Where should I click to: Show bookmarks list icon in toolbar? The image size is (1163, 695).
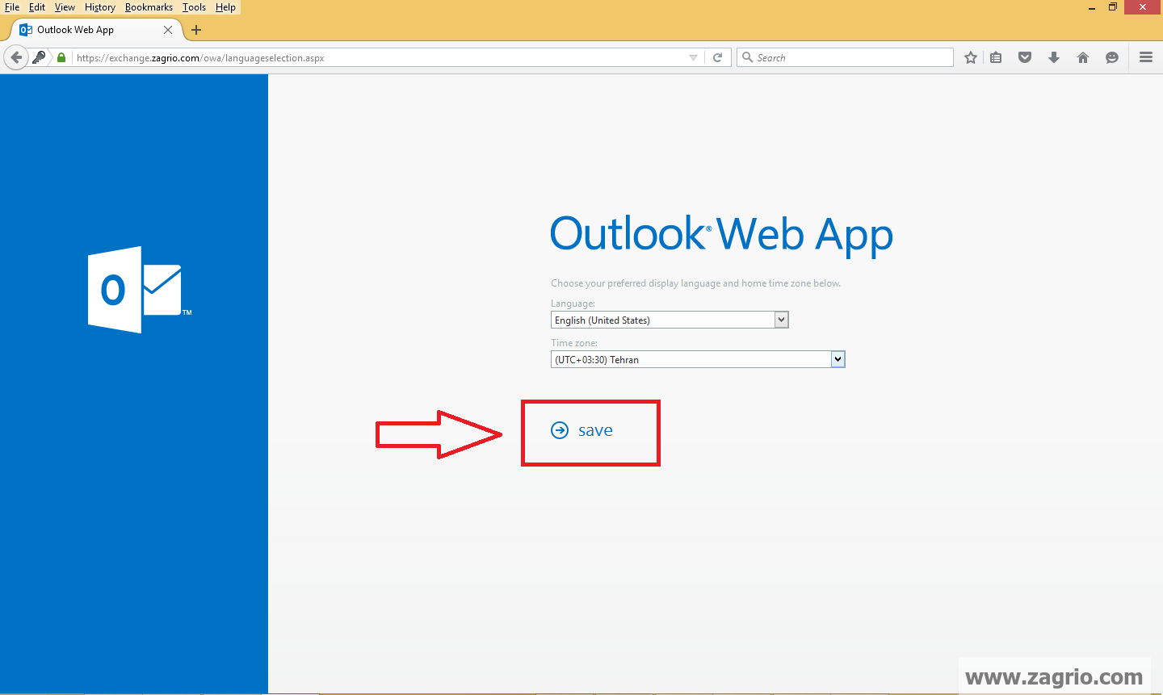tap(996, 57)
